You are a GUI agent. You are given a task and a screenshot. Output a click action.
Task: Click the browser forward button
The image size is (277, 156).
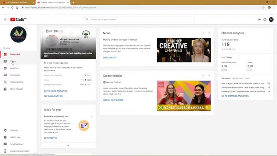click(x=8, y=8)
